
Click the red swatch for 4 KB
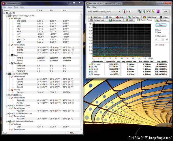(90, 67)
